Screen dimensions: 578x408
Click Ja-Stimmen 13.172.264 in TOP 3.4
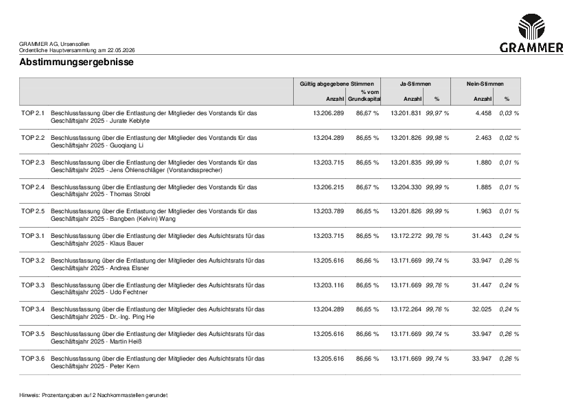point(406,309)
